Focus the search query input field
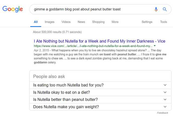 pyautogui.click(x=93, y=9)
